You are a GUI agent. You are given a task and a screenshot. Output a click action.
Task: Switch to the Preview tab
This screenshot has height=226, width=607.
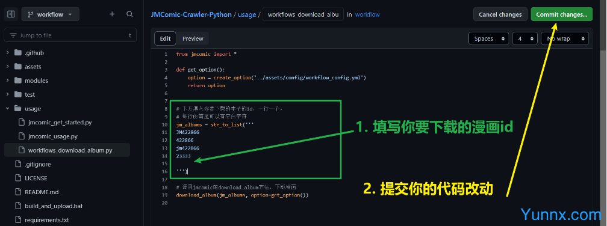point(193,38)
